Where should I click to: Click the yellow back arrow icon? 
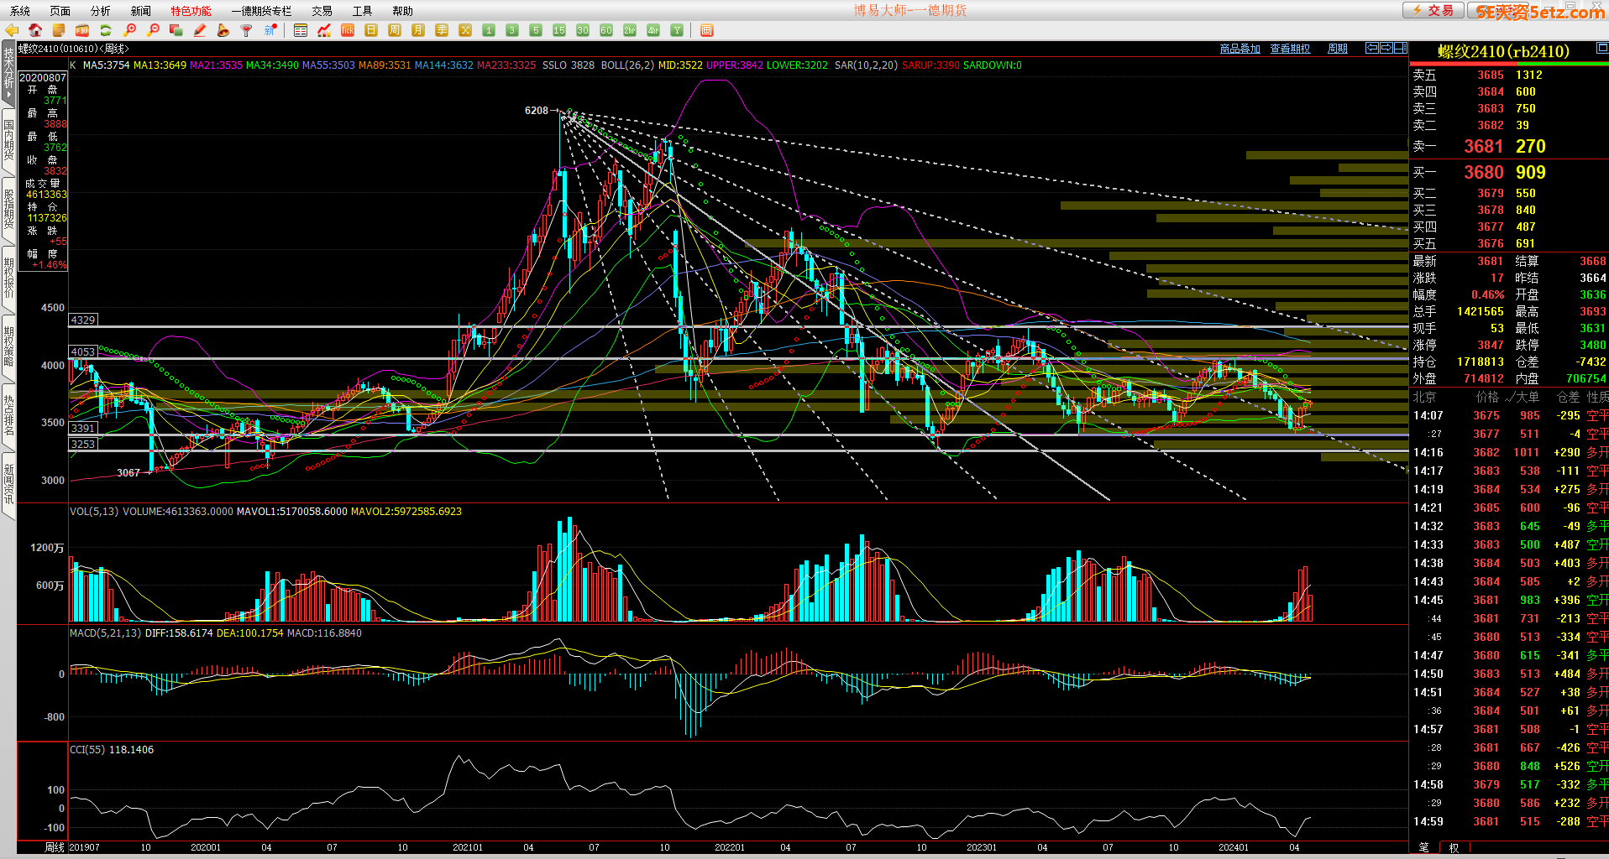pos(12,30)
